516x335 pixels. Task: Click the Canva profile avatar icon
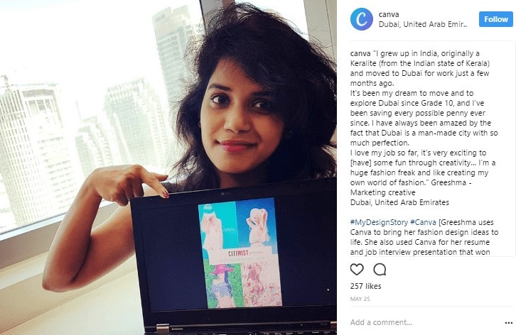(x=361, y=19)
